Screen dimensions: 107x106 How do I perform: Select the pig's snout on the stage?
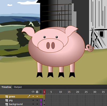(x=51, y=46)
